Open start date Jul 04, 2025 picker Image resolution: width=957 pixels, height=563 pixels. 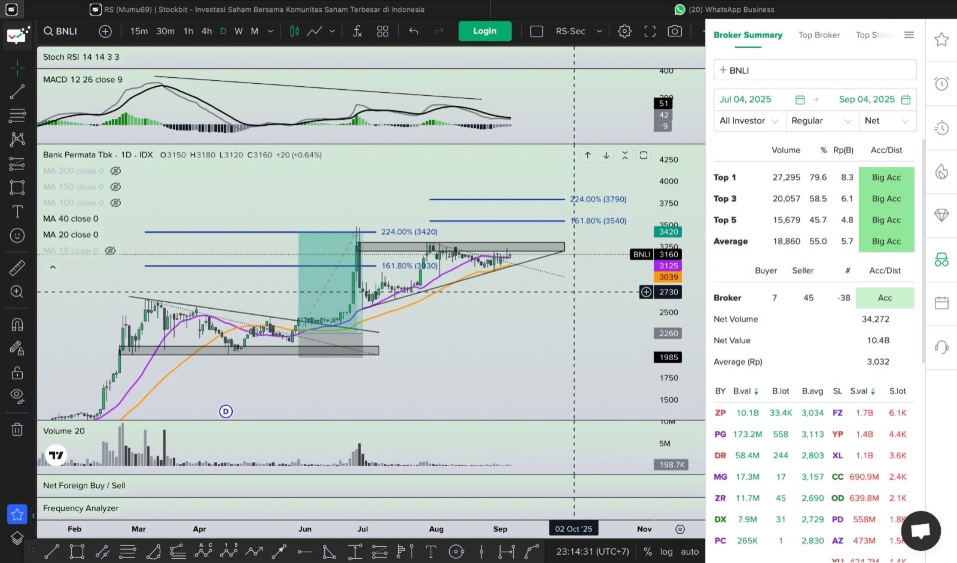pyautogui.click(x=761, y=99)
